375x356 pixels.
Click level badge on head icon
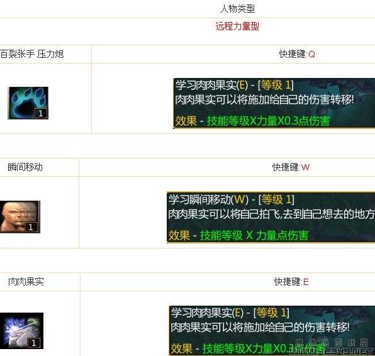click(x=31, y=227)
